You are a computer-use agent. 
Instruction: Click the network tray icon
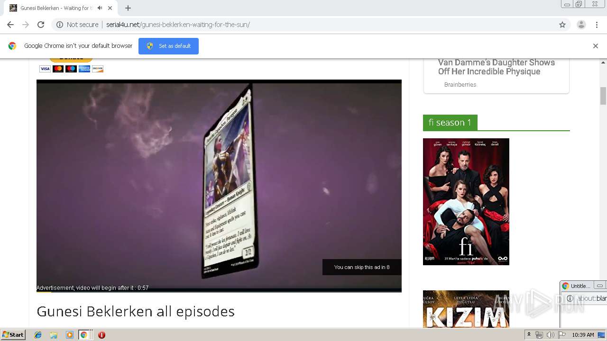pyautogui.click(x=539, y=335)
